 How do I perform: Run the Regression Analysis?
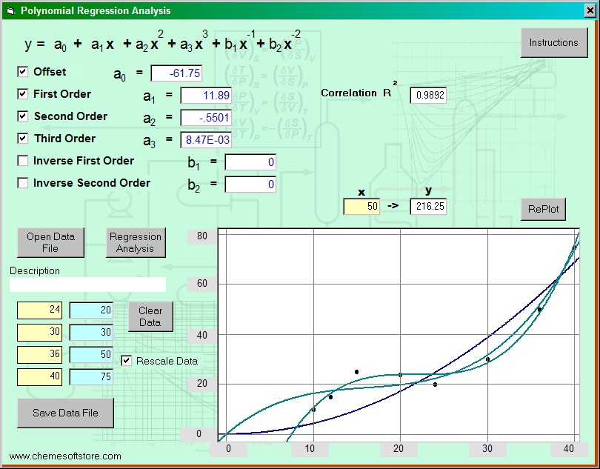(x=136, y=242)
